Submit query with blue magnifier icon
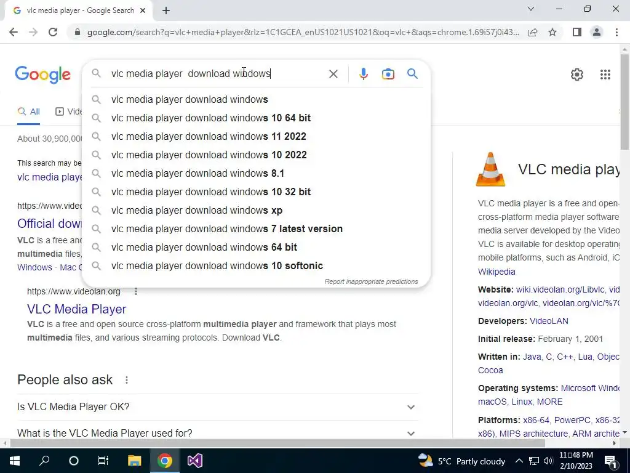The width and height of the screenshot is (630, 473). click(412, 74)
